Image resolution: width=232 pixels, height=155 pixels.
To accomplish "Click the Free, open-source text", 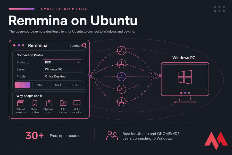I will pyautogui.click(x=65, y=136).
